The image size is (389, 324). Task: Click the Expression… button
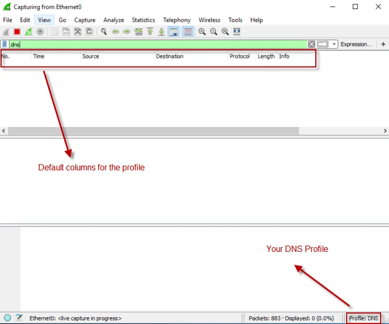click(x=356, y=44)
